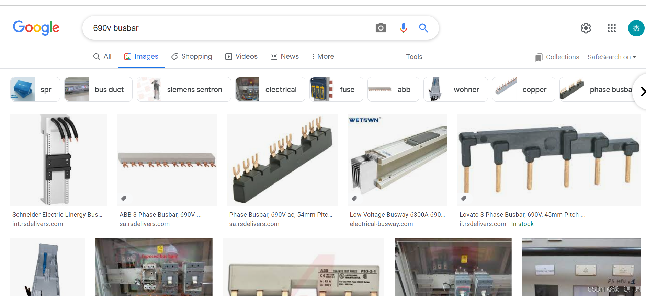Image resolution: width=646 pixels, height=296 pixels.
Task: Click the Collections bookmark icon
Action: tap(539, 57)
